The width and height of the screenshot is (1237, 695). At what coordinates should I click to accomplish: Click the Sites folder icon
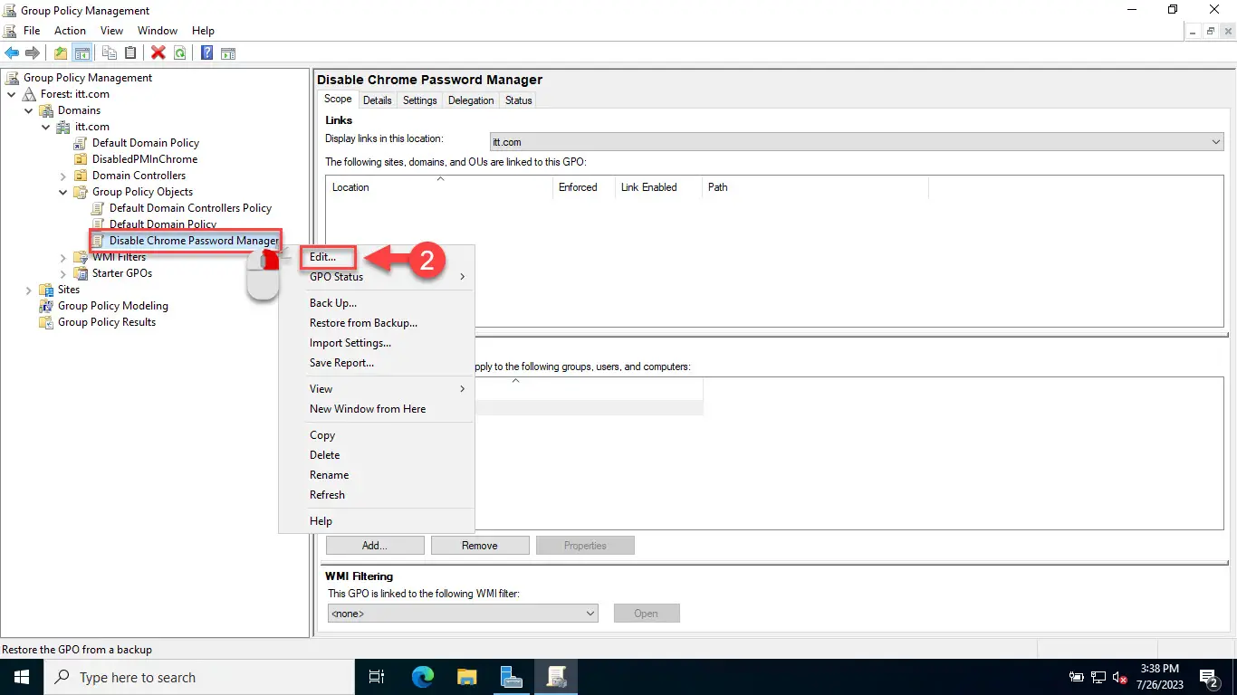click(47, 290)
